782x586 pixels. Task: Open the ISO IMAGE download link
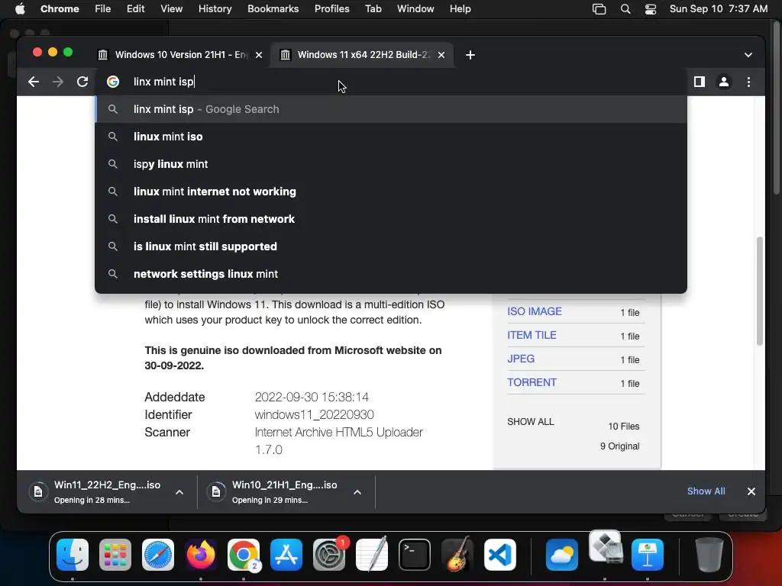pyautogui.click(x=534, y=311)
